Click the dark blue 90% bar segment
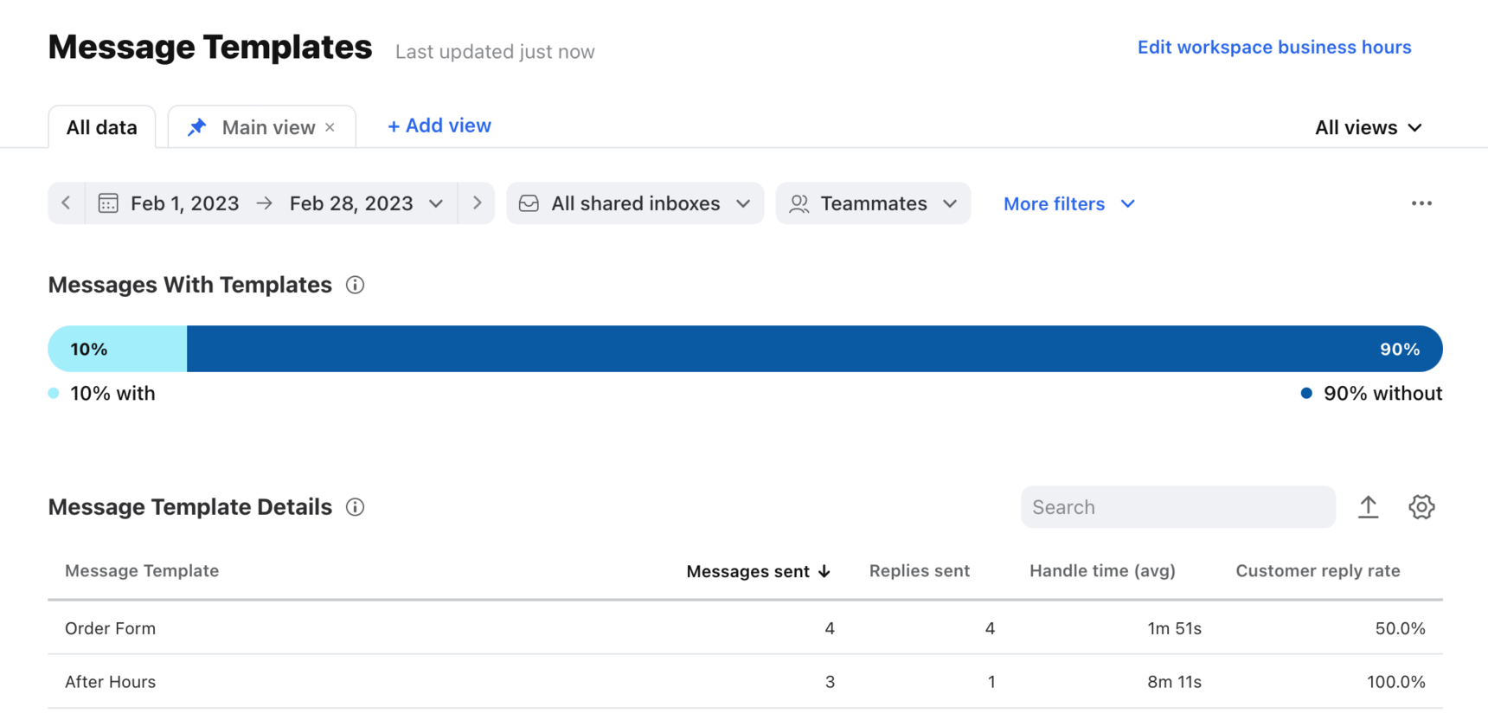Image resolution: width=1488 pixels, height=720 pixels. click(814, 349)
